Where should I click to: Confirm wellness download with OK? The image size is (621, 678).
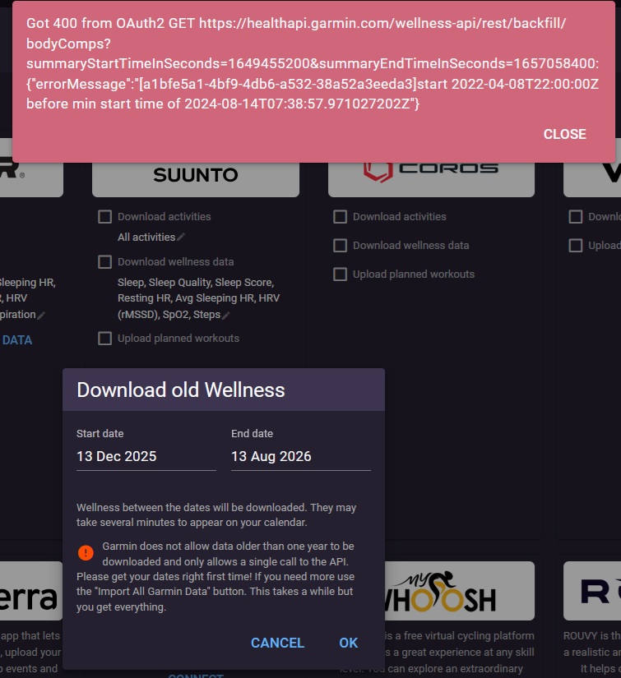[x=349, y=643]
